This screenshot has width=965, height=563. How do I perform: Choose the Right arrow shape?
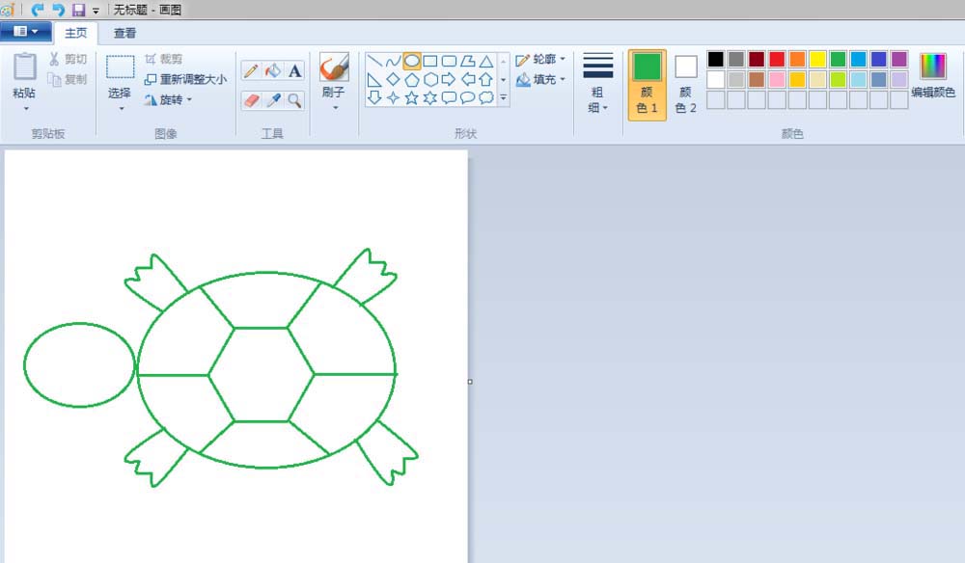(449, 79)
